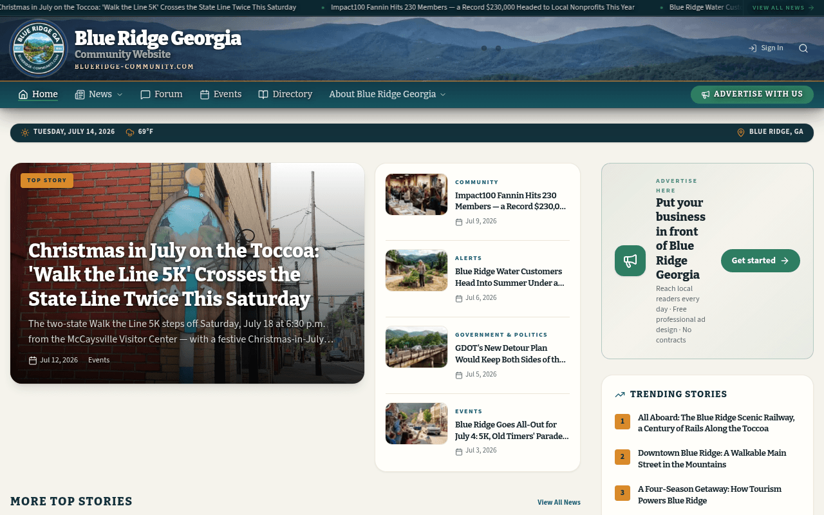Click the BLUERIDGE-COMMUNITY.COM text
824x515 pixels.
click(134, 67)
